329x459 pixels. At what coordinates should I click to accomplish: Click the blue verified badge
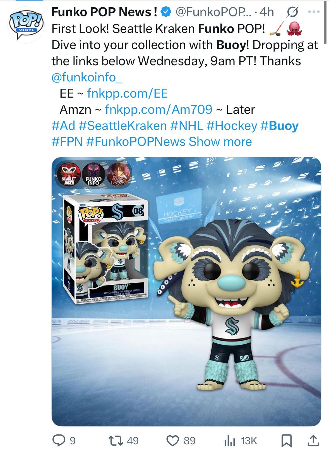pyautogui.click(x=166, y=12)
